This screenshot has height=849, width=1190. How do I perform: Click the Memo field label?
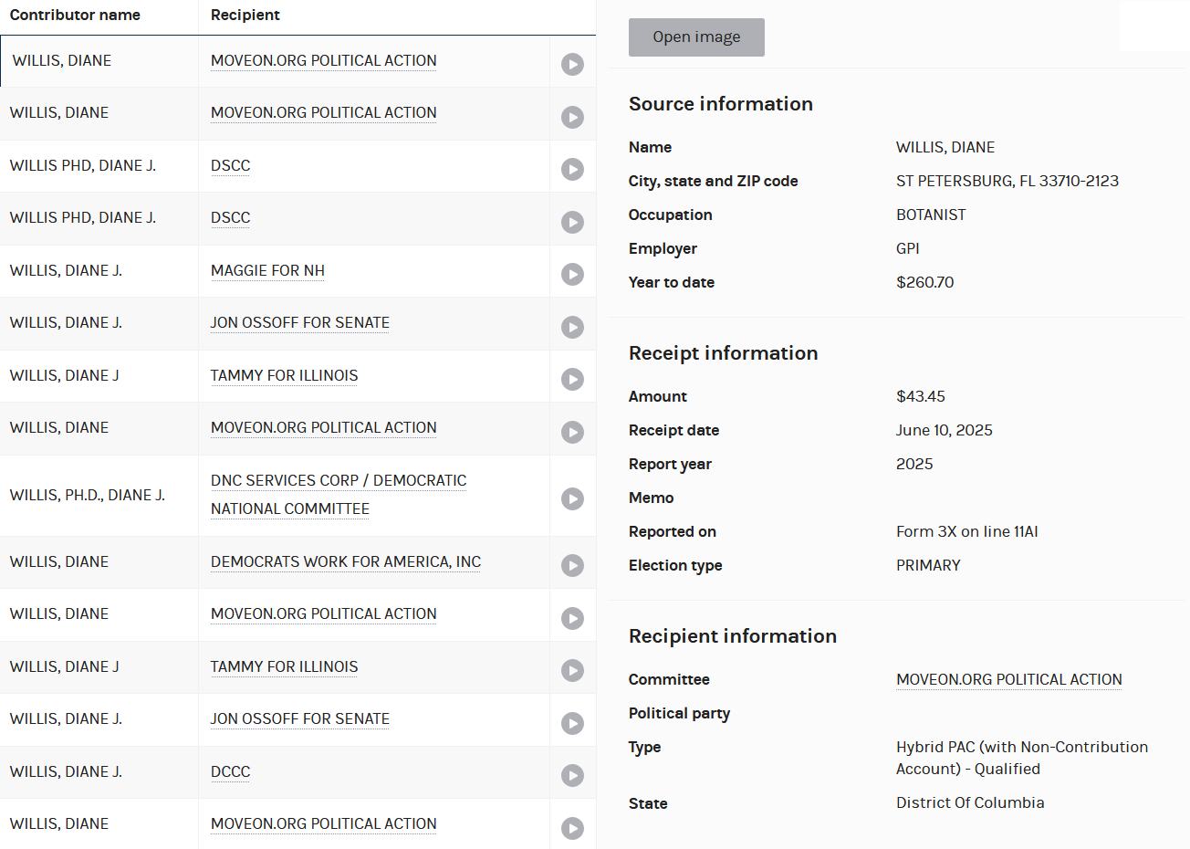[x=652, y=498]
